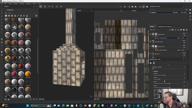Viewport: 192px width, 108px height.
Task: Adjust the Bevel X slider
Action: click(x=169, y=83)
